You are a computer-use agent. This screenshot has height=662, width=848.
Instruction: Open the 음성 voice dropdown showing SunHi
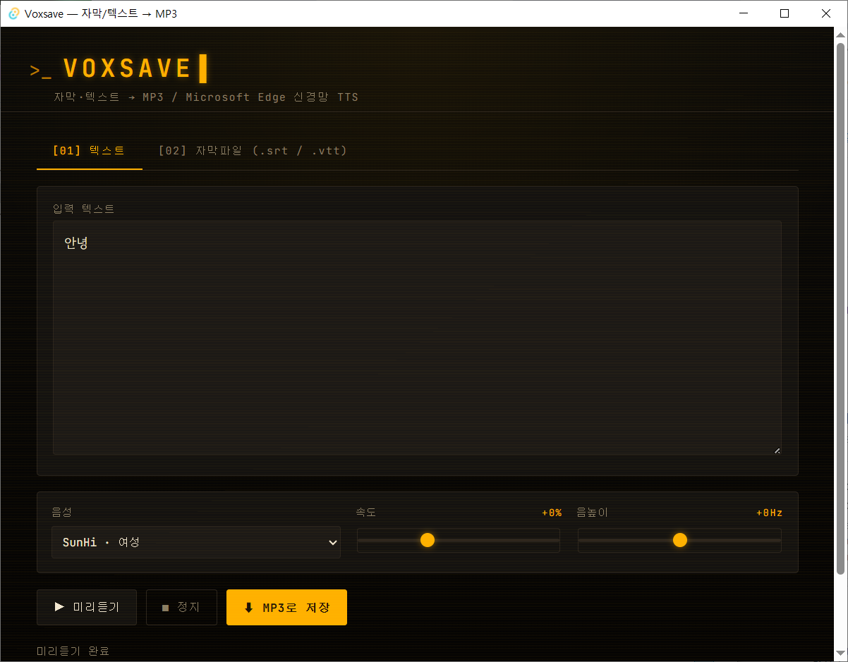(x=196, y=542)
